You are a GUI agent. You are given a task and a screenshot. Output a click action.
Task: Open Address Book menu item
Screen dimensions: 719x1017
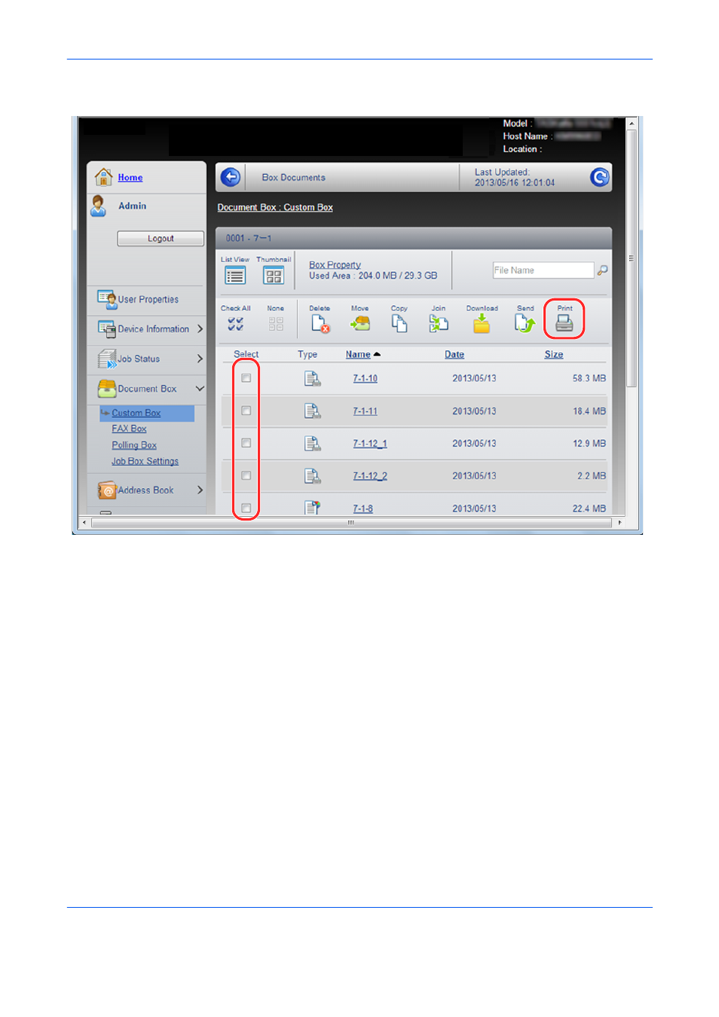147,490
